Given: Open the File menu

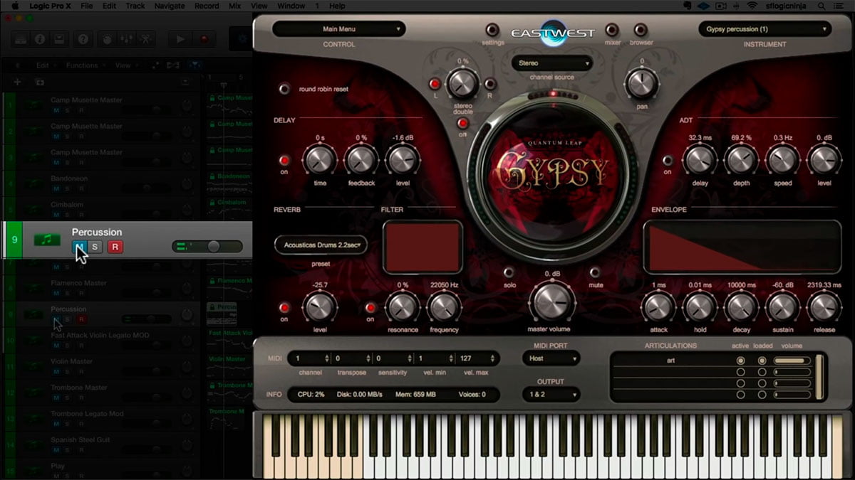Looking at the screenshot, I should [87, 6].
